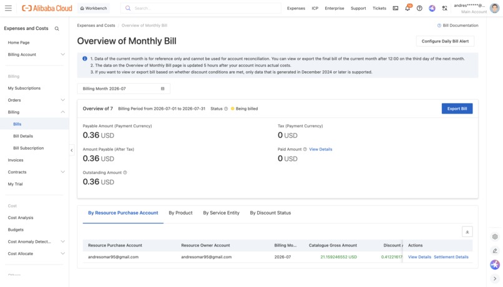Screen dimensions: 503x287
Task: Open the settings gear on right edge
Action: [495, 236]
